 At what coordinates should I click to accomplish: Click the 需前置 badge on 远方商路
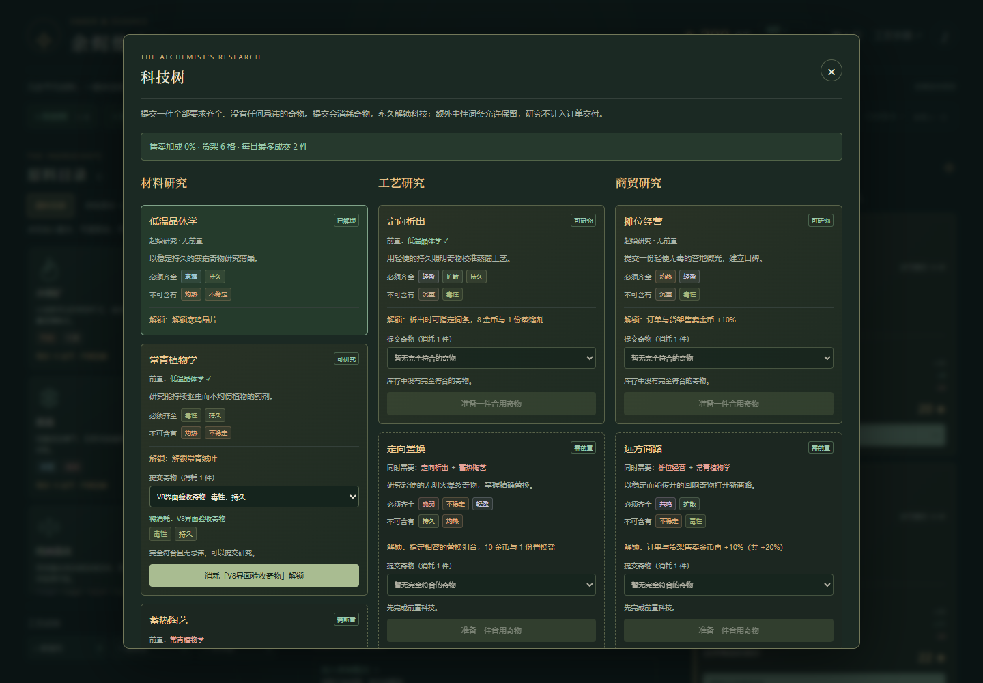click(821, 448)
